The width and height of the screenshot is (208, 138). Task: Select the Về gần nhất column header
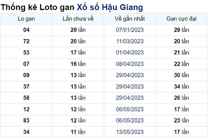(x=130, y=19)
